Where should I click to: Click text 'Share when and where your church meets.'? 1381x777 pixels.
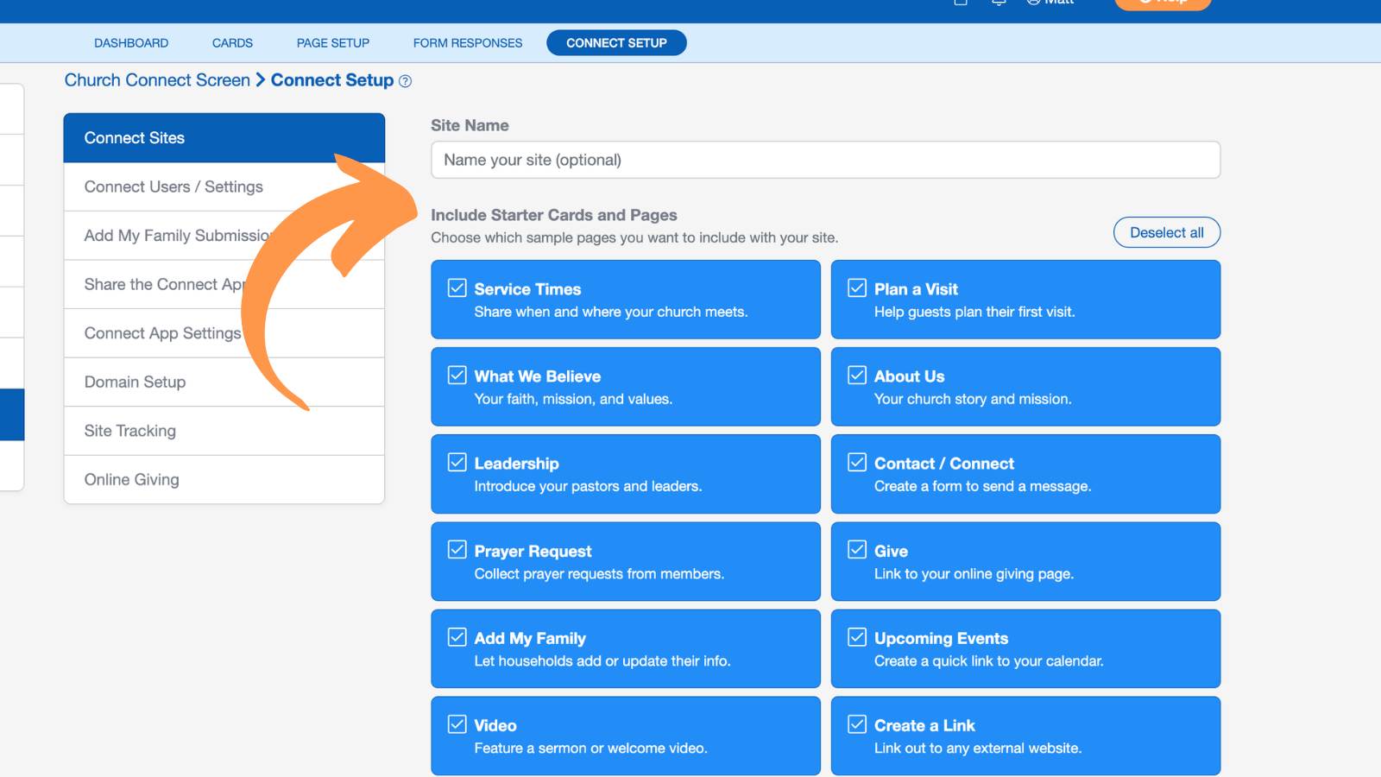coord(611,312)
